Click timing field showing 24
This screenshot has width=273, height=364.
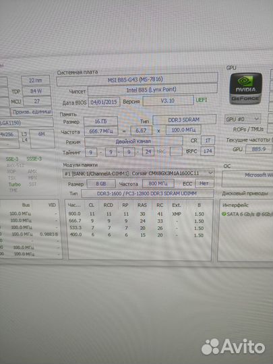[x=148, y=152]
